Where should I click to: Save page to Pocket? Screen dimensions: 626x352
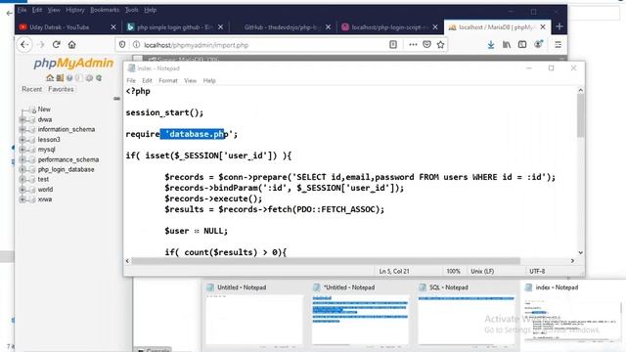point(426,45)
